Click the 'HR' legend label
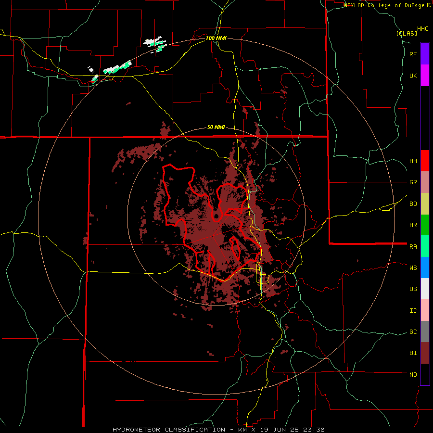This screenshot has width=433, height=433. [413, 225]
